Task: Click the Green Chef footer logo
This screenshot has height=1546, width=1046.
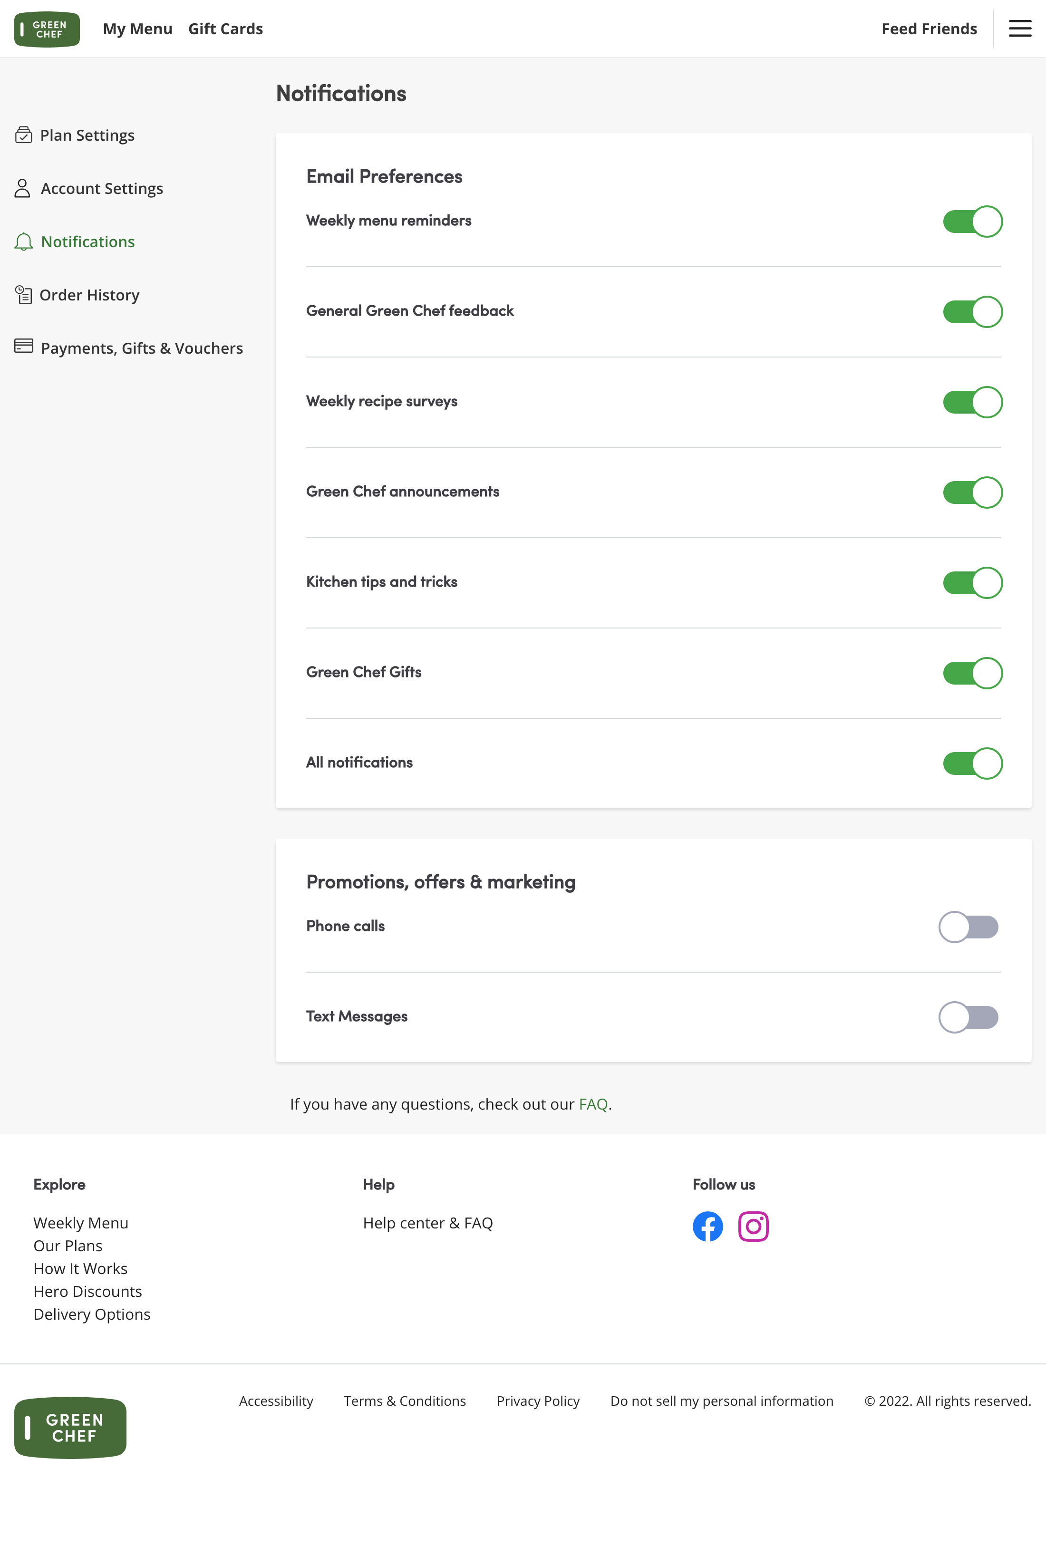Action: coord(70,1428)
